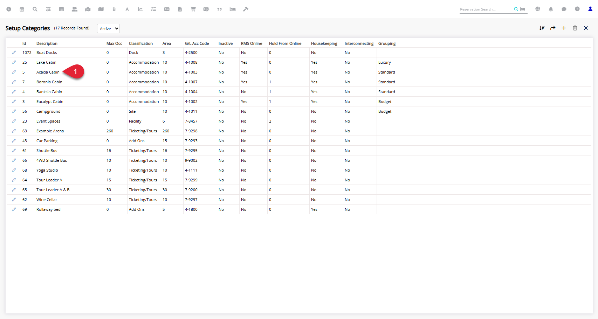Select the Yoga Studio description
The height and width of the screenshot is (319, 598).
tap(47, 170)
